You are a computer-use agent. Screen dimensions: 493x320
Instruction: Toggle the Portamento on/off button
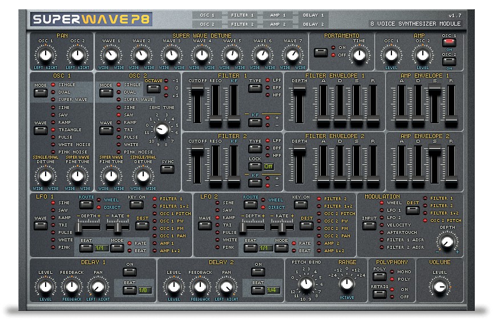tap(321, 52)
